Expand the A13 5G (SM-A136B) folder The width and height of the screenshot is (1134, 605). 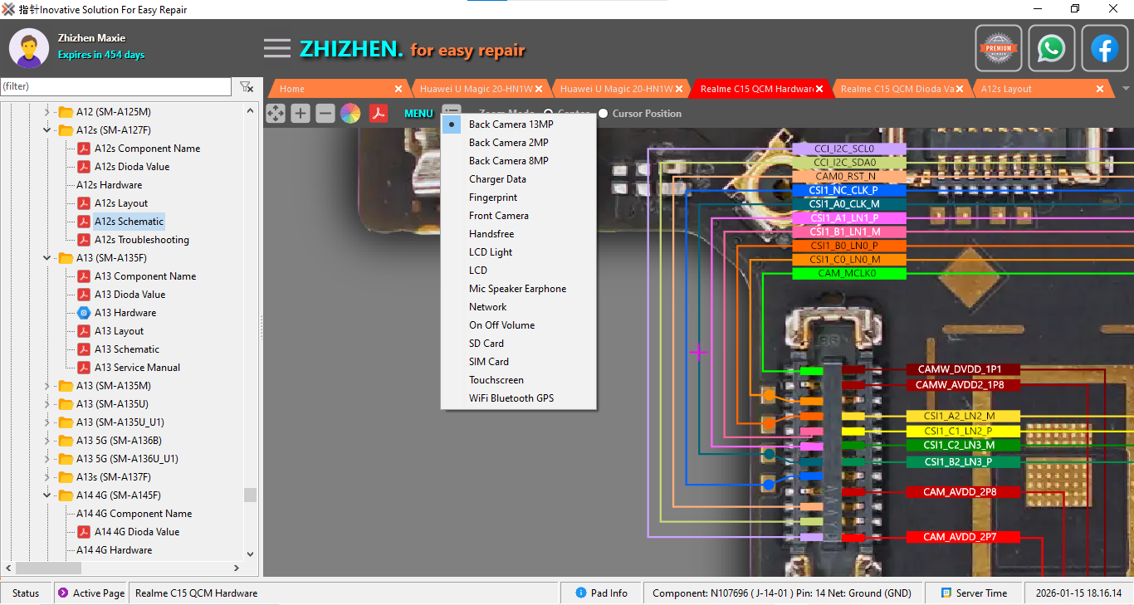[x=47, y=441]
